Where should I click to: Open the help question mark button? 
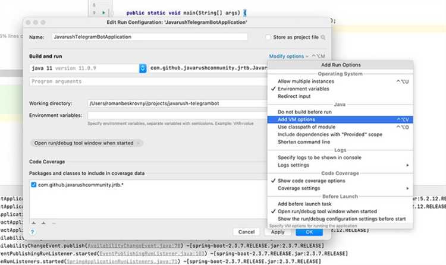coord(33,232)
